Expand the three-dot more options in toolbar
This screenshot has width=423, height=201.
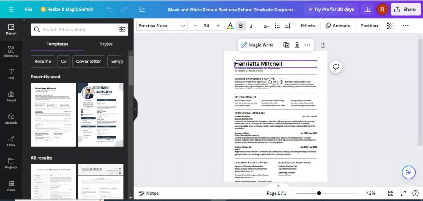(x=405, y=26)
